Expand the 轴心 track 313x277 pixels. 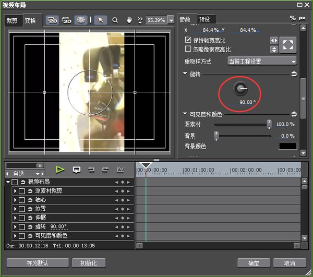click(15, 200)
